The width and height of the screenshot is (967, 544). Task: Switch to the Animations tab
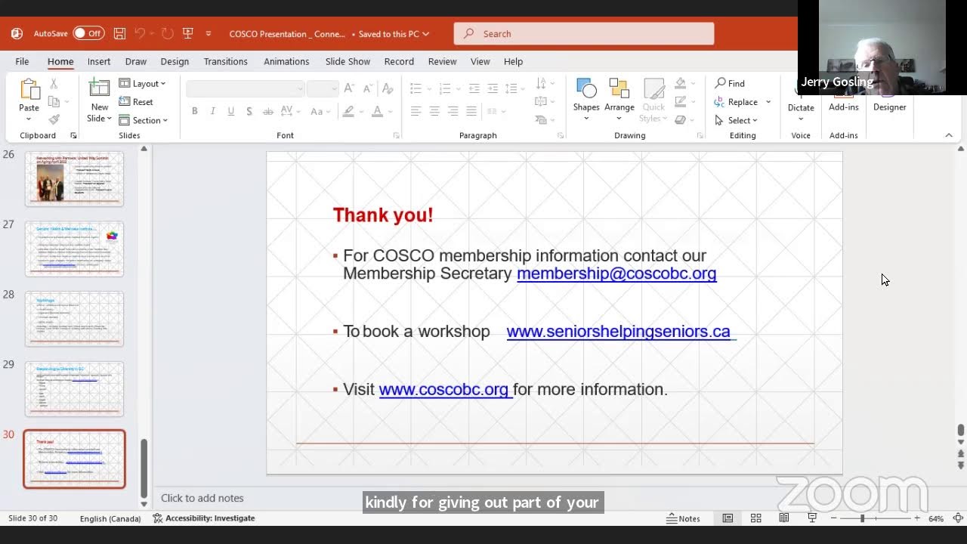tap(286, 61)
